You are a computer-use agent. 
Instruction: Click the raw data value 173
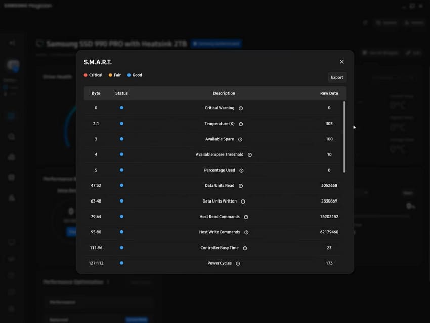[x=329, y=263]
